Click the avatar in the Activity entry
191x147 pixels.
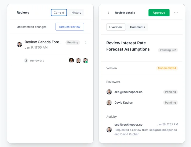point(109,130)
